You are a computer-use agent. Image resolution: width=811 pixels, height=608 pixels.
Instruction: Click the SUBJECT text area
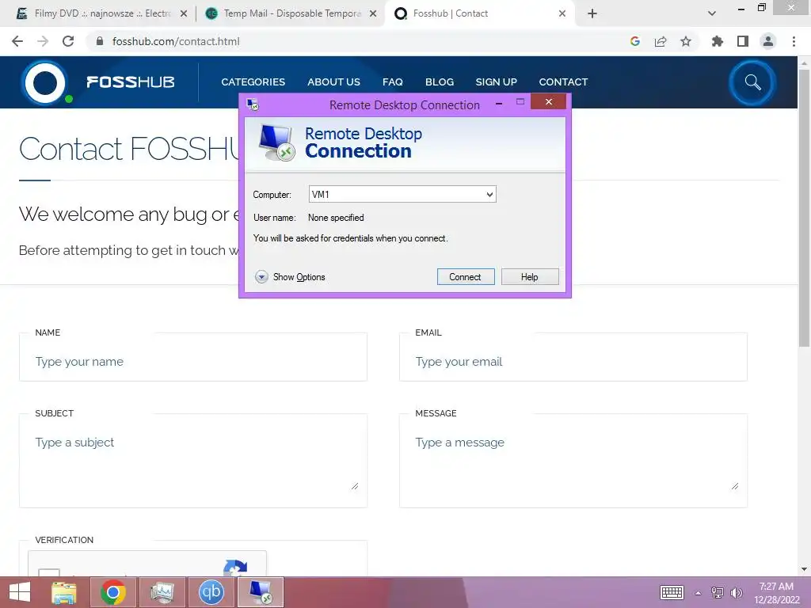pyautogui.click(x=193, y=462)
